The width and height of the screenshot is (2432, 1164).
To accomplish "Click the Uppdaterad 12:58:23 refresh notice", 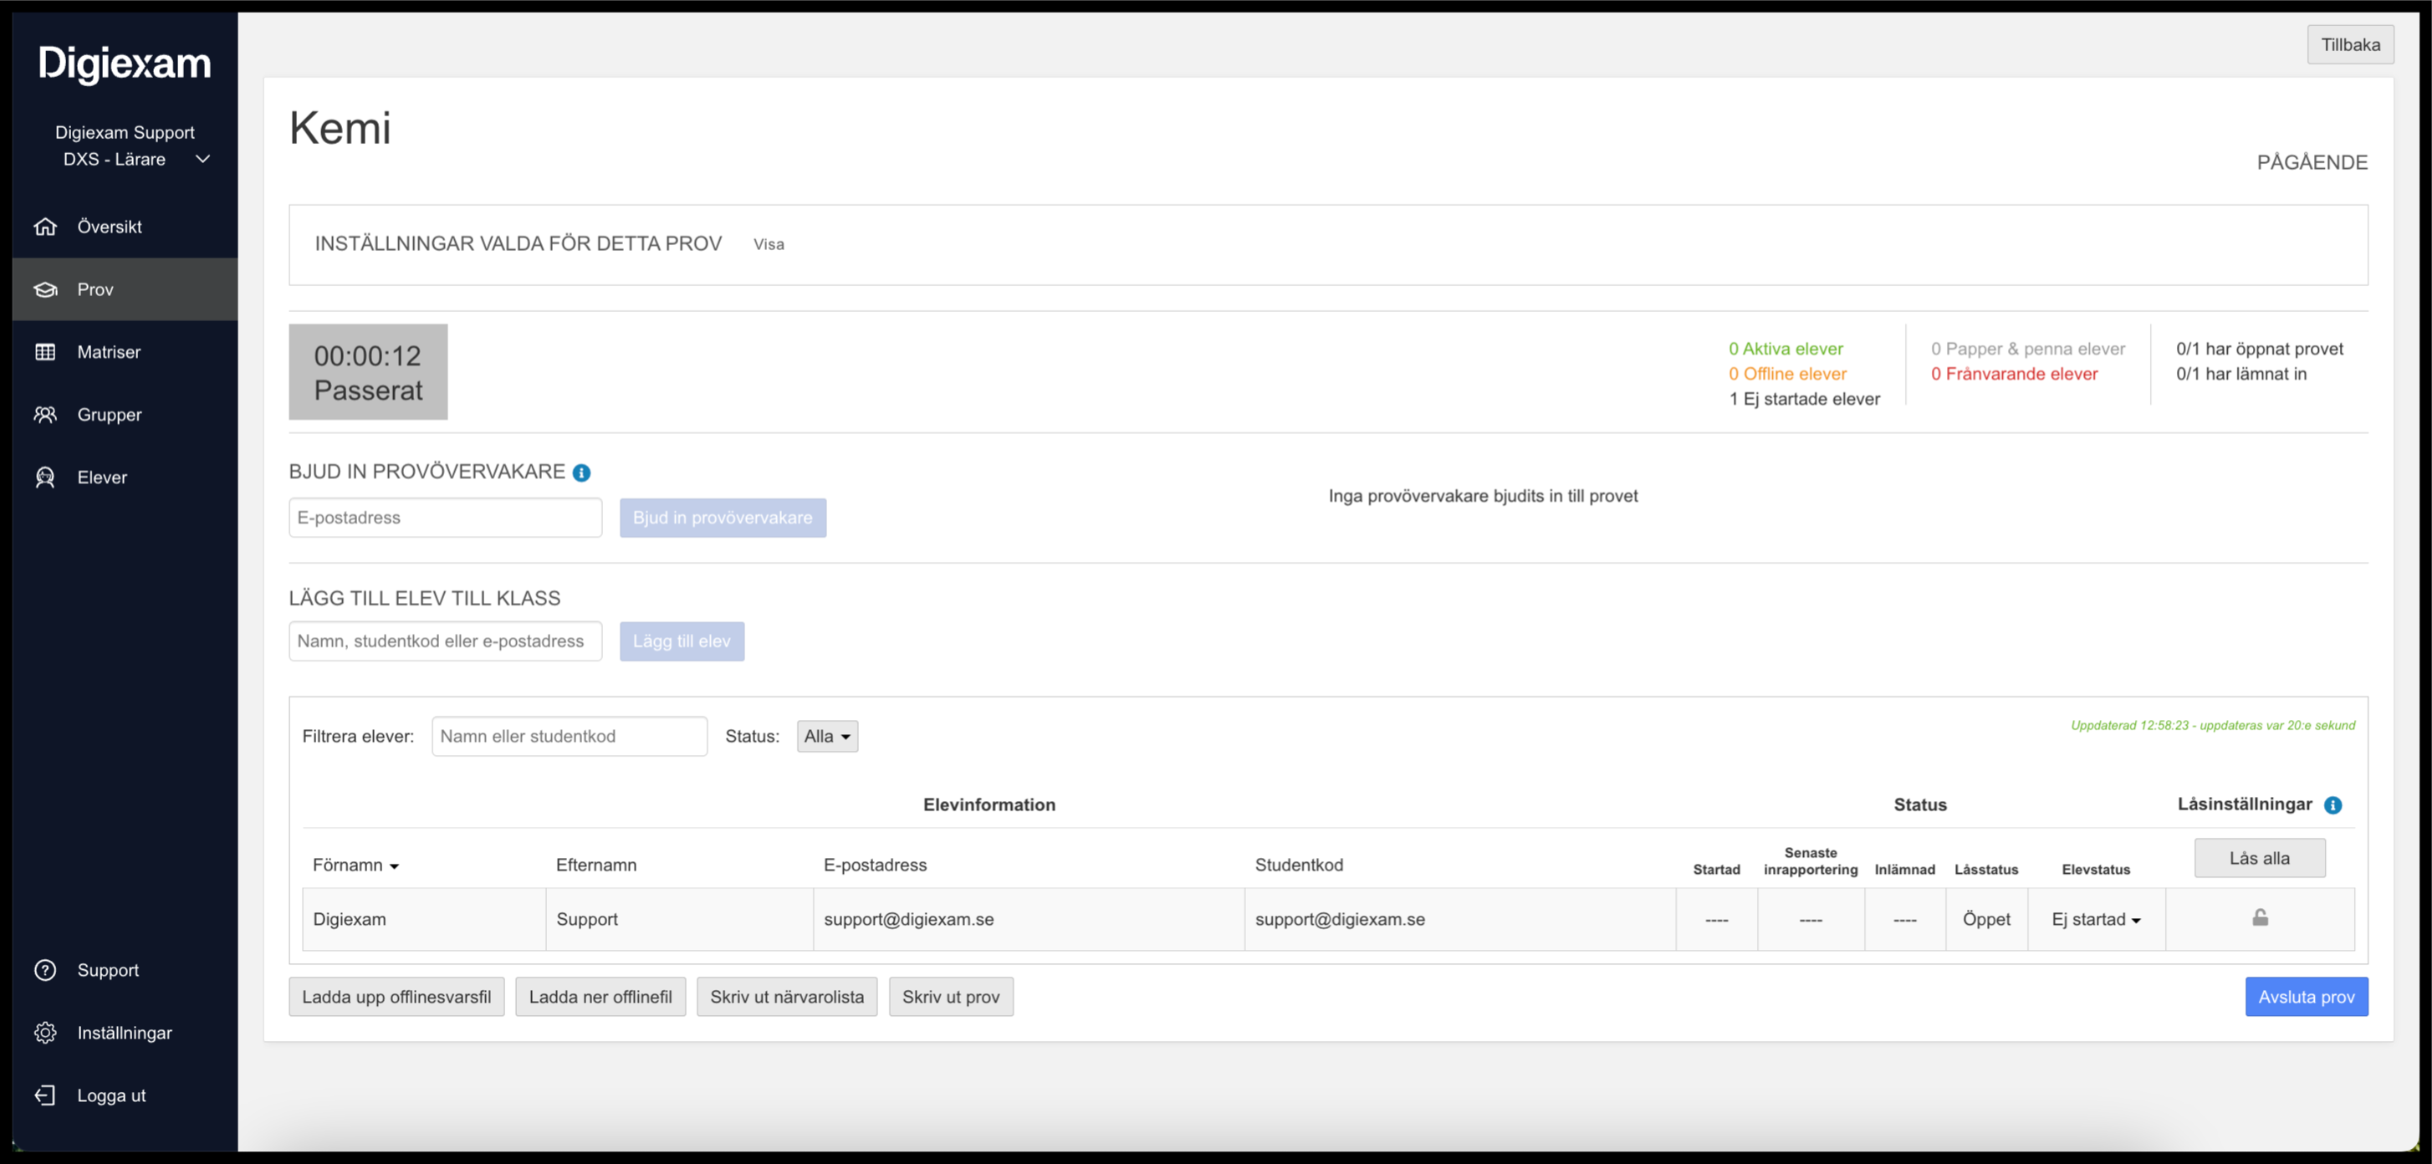I will pyautogui.click(x=2212, y=726).
